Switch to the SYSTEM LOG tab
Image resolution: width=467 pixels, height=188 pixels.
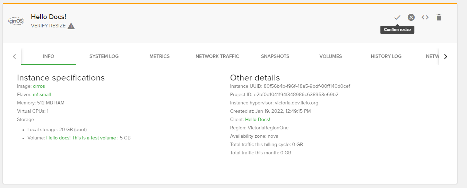coord(104,56)
